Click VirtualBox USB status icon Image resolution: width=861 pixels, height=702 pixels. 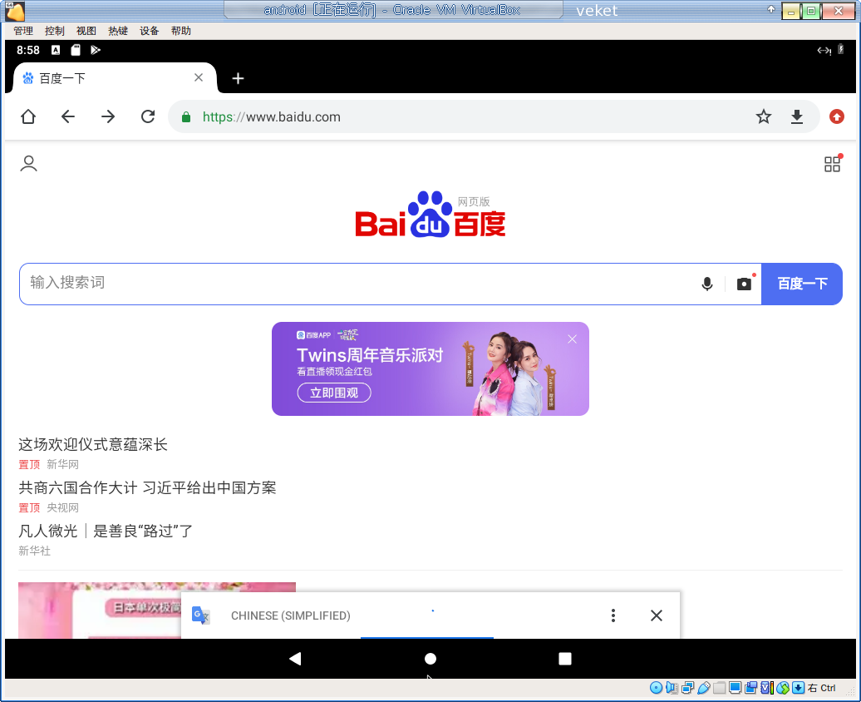click(703, 688)
